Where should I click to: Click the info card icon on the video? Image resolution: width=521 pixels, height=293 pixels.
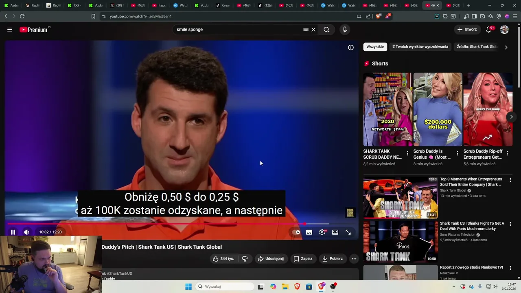[351, 48]
